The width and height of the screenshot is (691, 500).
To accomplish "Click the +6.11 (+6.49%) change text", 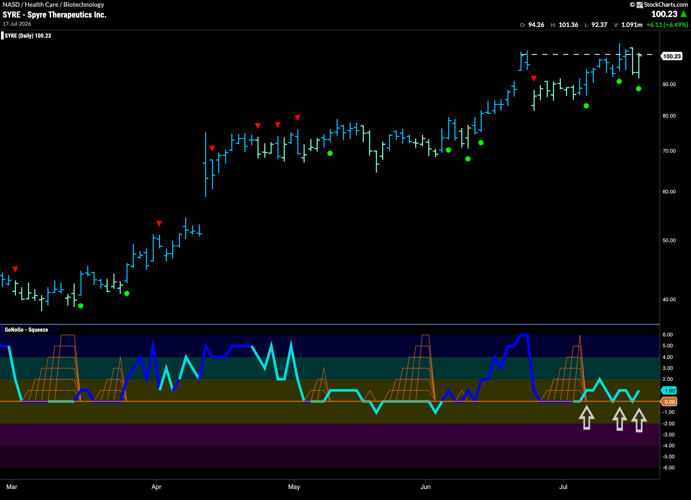I will [667, 25].
